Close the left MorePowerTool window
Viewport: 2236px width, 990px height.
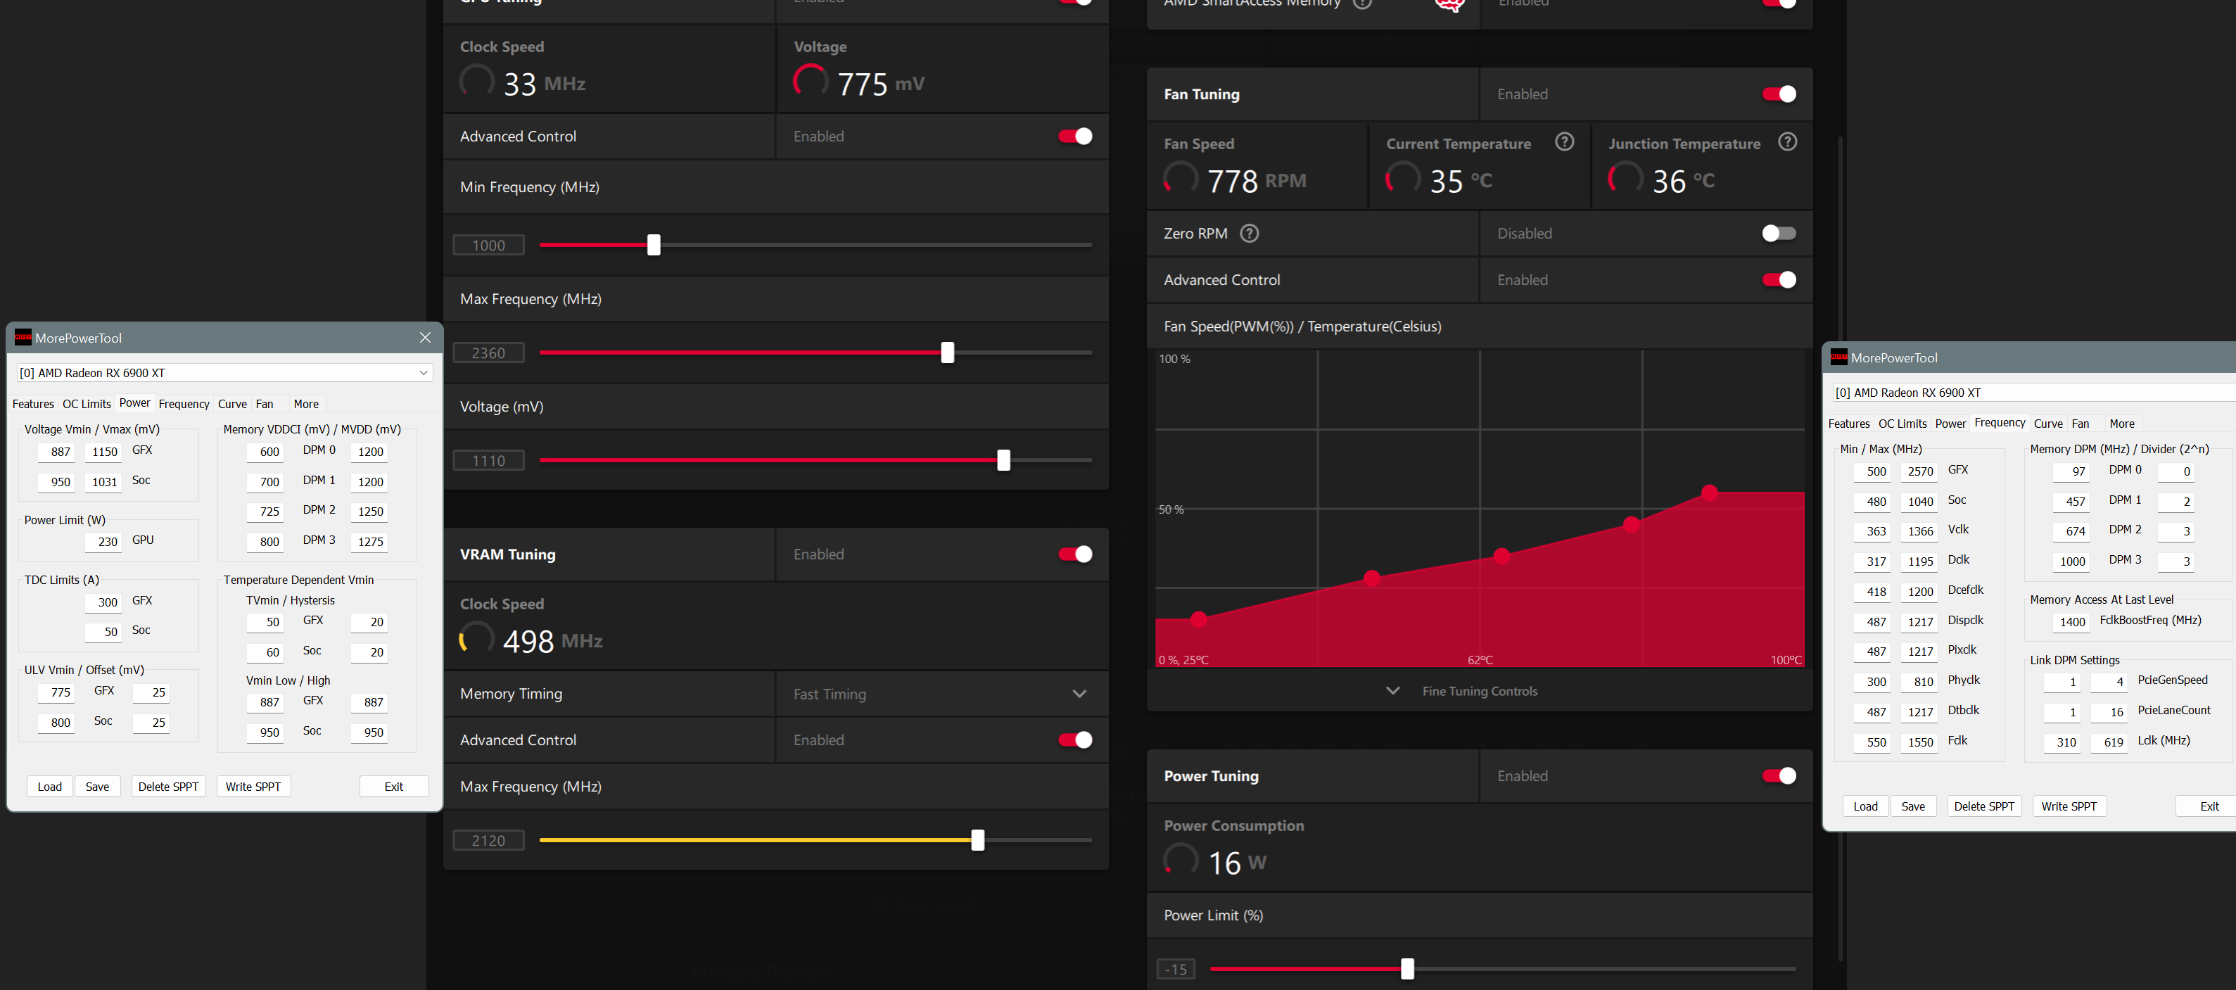tap(424, 338)
